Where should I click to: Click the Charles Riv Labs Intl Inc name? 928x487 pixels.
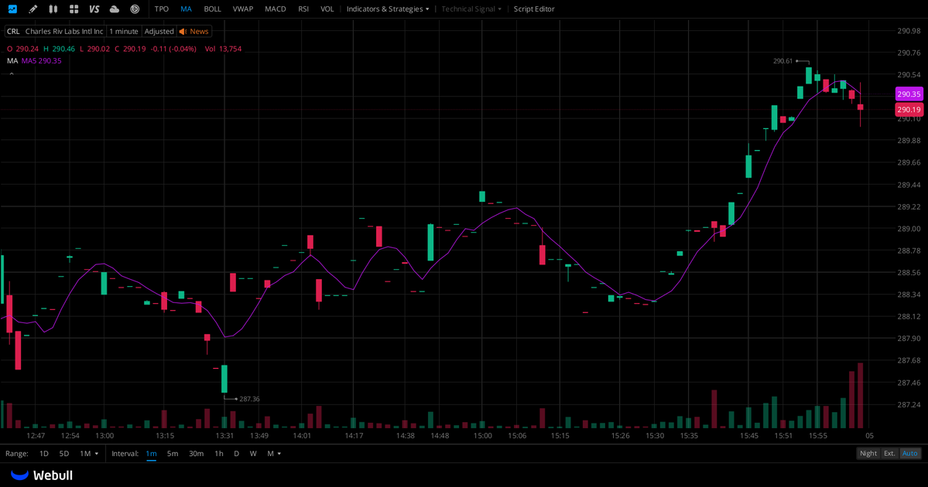64,32
